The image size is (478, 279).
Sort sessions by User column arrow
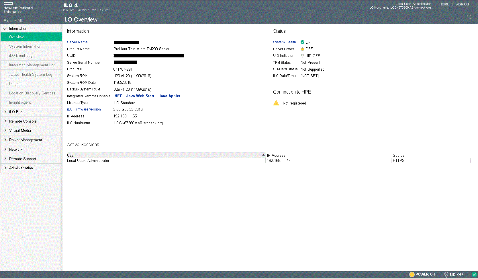(x=263, y=155)
